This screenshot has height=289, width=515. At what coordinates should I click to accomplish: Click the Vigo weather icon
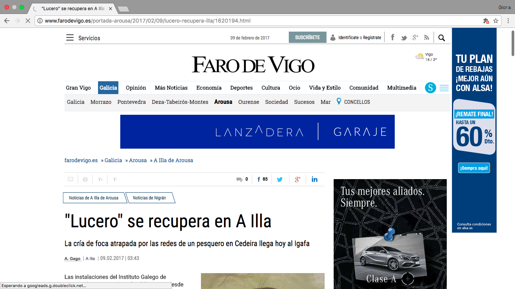[420, 56]
